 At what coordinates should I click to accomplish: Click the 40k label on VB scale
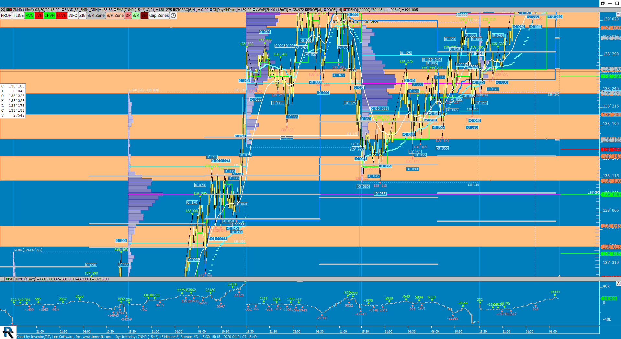click(x=606, y=286)
